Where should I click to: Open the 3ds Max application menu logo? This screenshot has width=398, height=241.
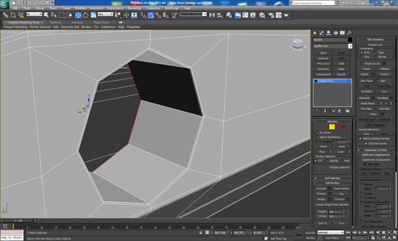click(4, 4)
